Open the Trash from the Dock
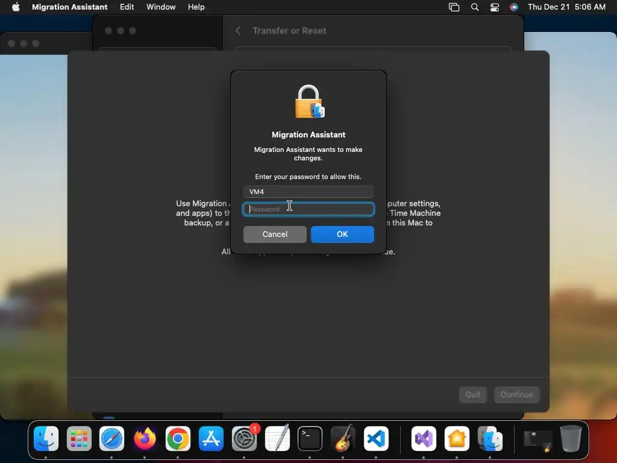The width and height of the screenshot is (617, 463). [x=571, y=439]
